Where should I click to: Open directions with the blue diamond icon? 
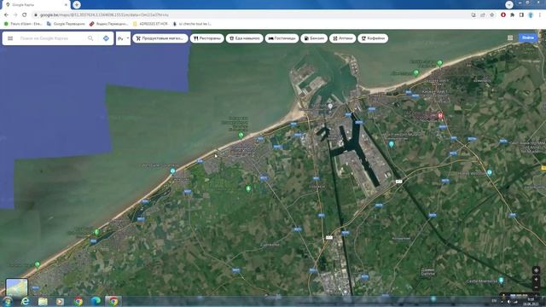pos(106,38)
